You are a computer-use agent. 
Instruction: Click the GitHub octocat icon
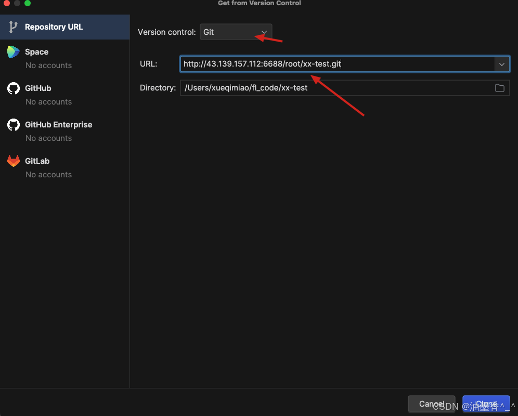pos(13,88)
